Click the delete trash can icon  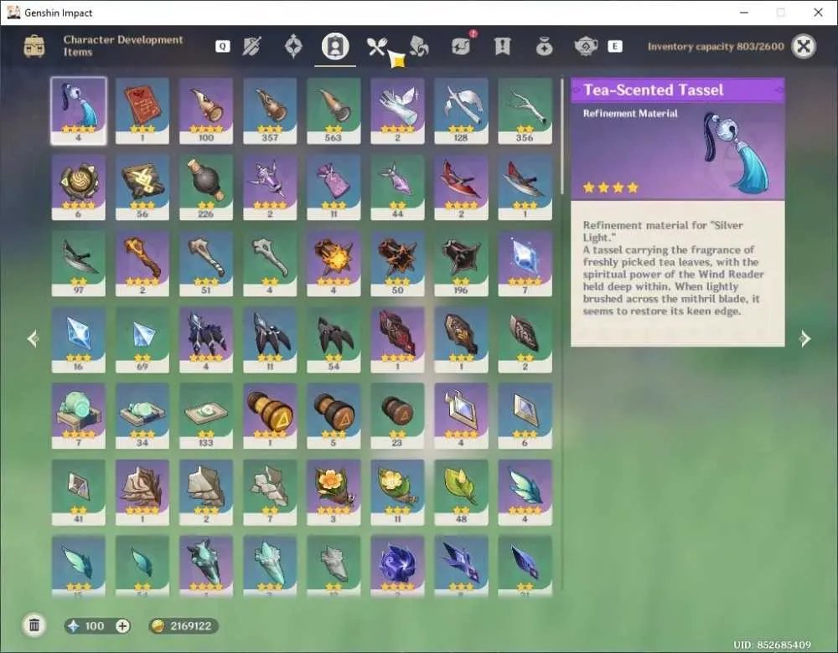[x=34, y=625]
